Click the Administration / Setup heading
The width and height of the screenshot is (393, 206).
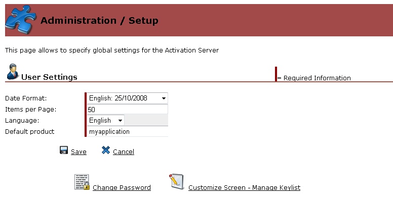[99, 21]
